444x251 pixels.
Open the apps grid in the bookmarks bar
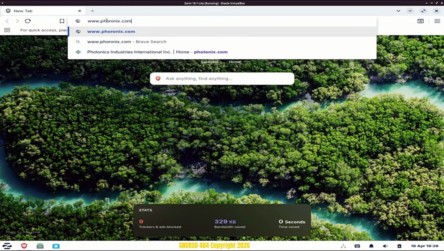pyautogui.click(x=7, y=30)
